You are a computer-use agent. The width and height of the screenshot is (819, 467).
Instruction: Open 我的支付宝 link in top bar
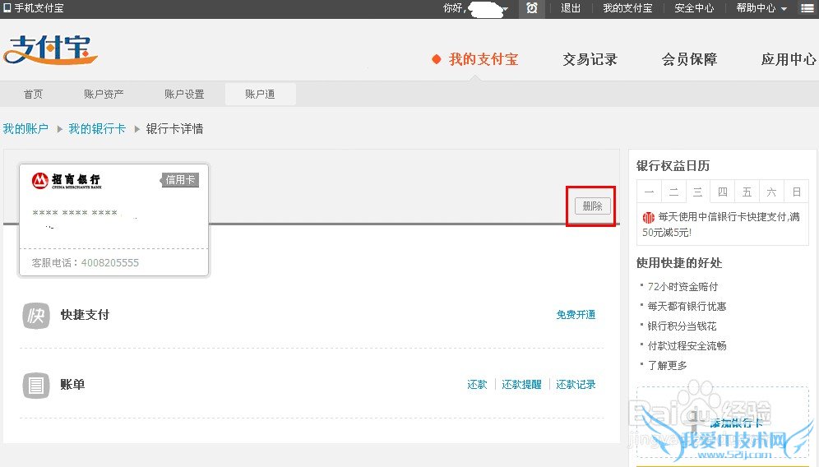[627, 8]
